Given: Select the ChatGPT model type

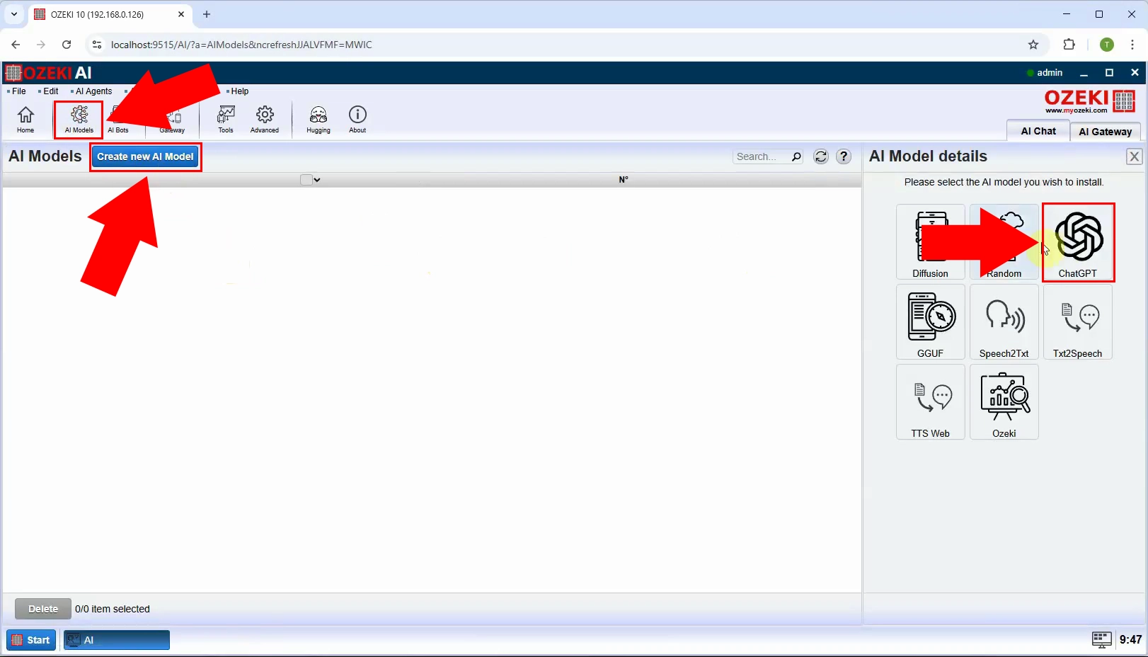Looking at the screenshot, I should point(1078,242).
